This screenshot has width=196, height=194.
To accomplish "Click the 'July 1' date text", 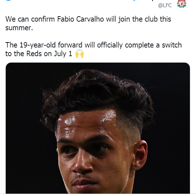I will pos(63,54).
